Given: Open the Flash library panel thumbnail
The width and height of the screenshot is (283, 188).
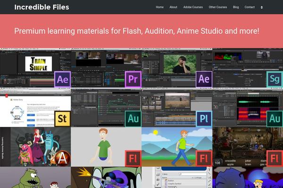Looking at the screenshot, I should (x=177, y=177).
